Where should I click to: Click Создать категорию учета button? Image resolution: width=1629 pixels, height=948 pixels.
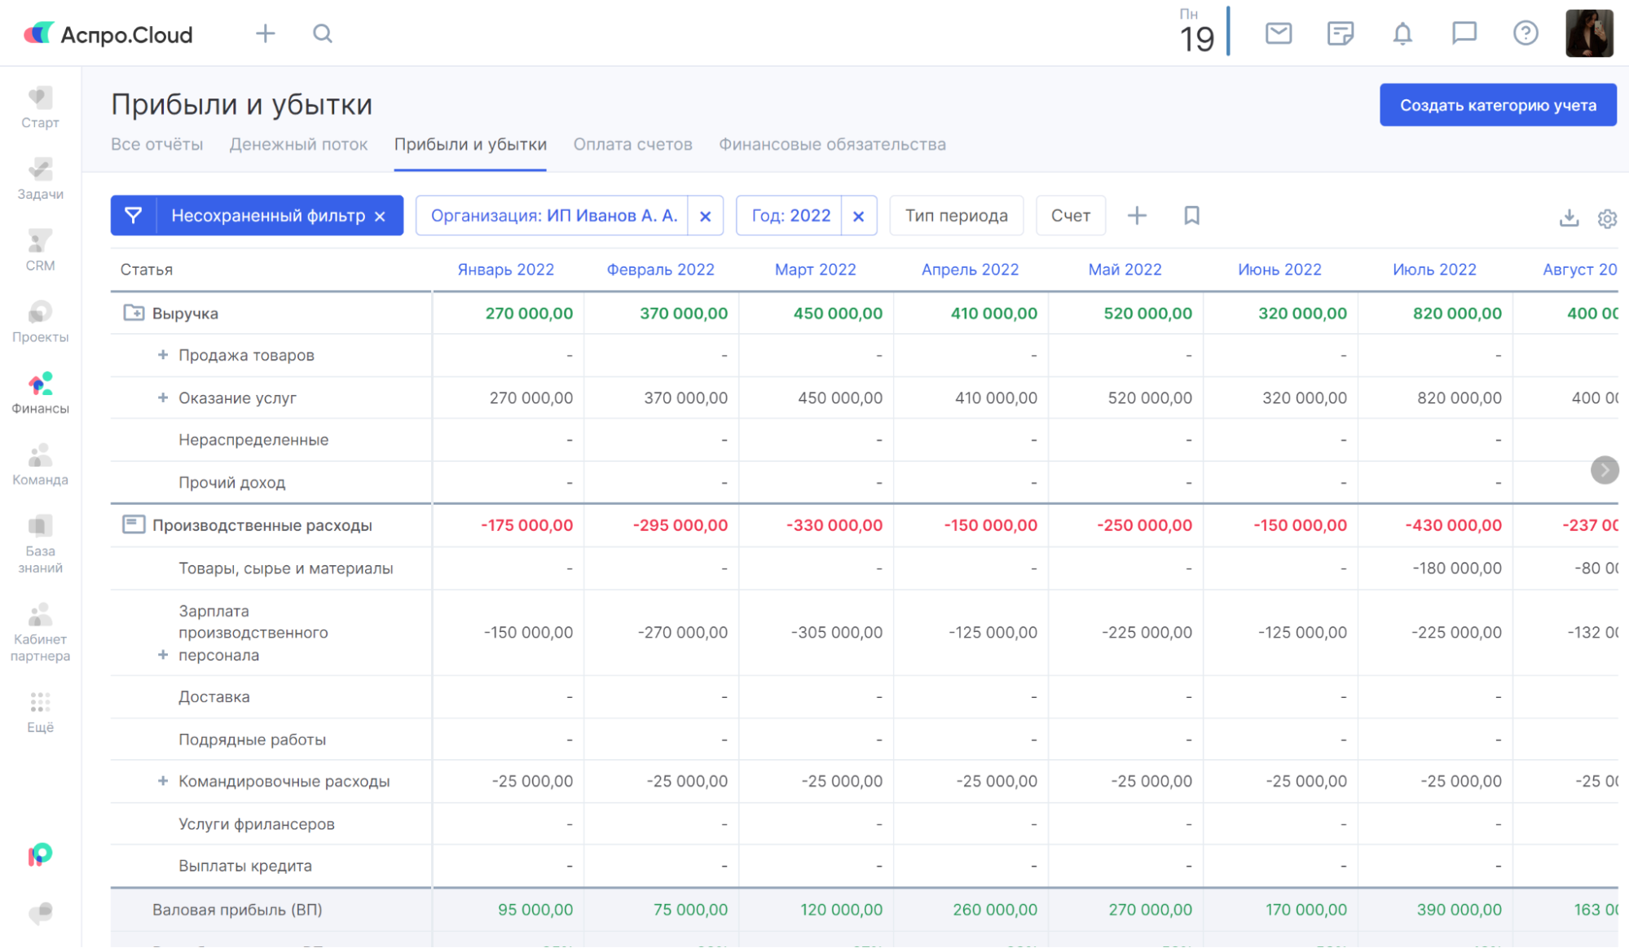pos(1497,105)
